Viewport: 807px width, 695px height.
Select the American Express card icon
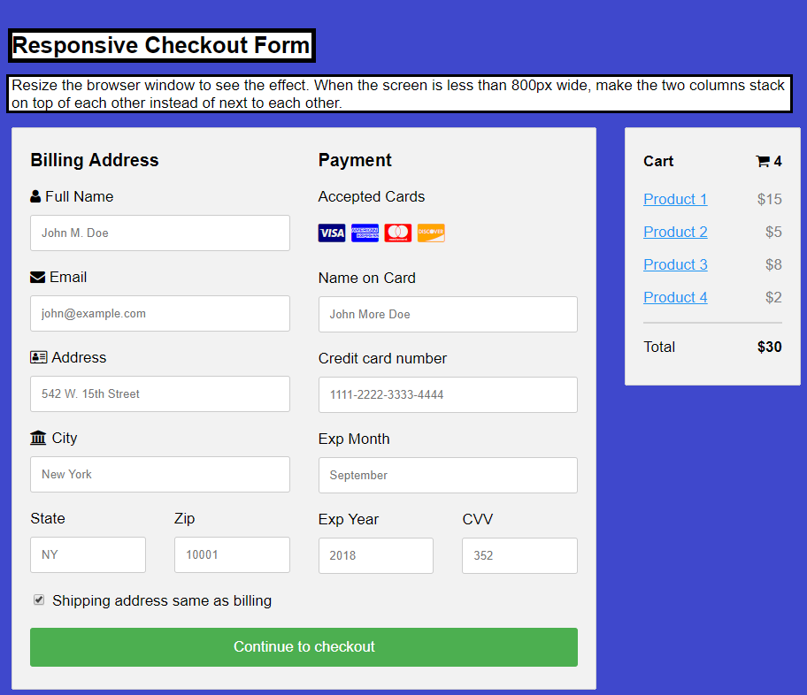tap(365, 233)
